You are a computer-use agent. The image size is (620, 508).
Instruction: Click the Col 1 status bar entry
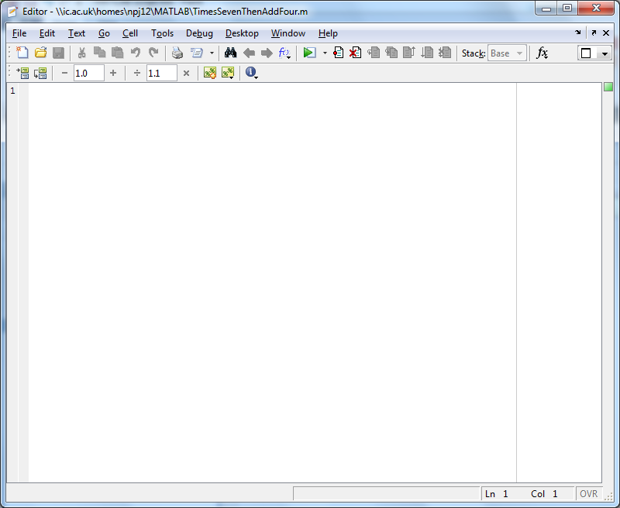point(544,494)
